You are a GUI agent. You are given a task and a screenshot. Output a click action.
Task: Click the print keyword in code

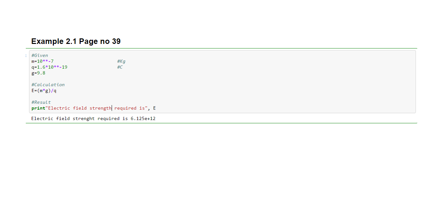pyautogui.click(x=38, y=108)
